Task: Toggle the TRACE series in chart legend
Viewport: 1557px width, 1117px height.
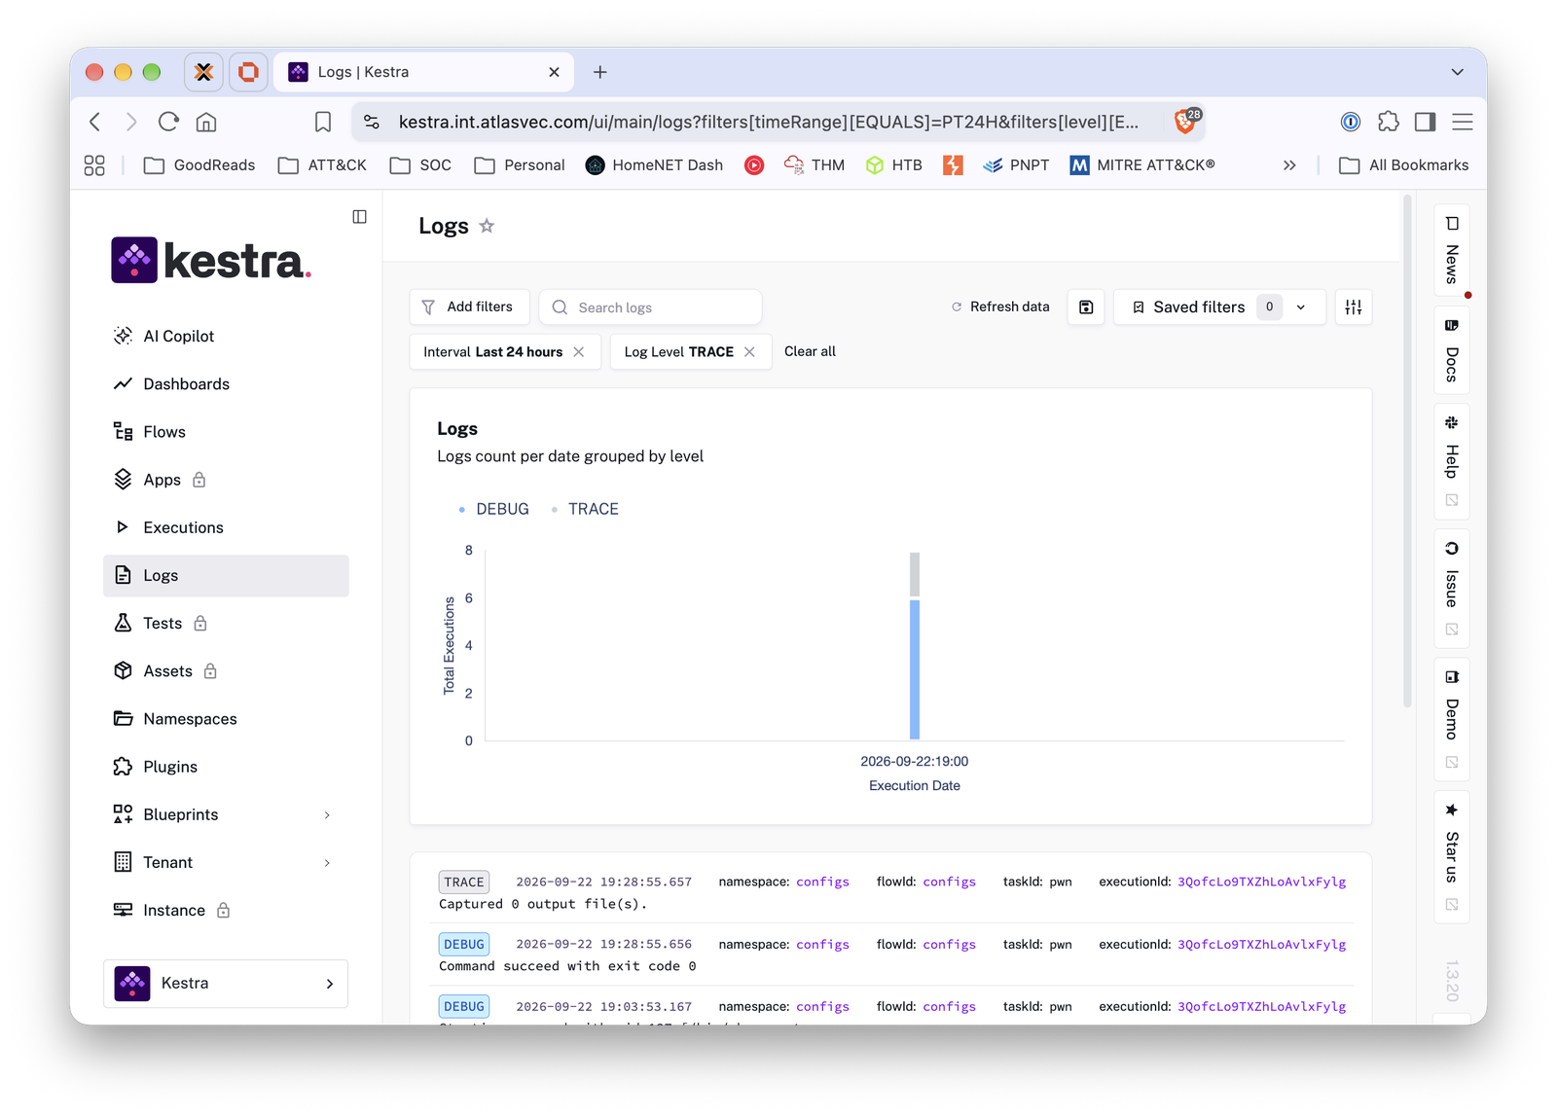Action: (585, 509)
